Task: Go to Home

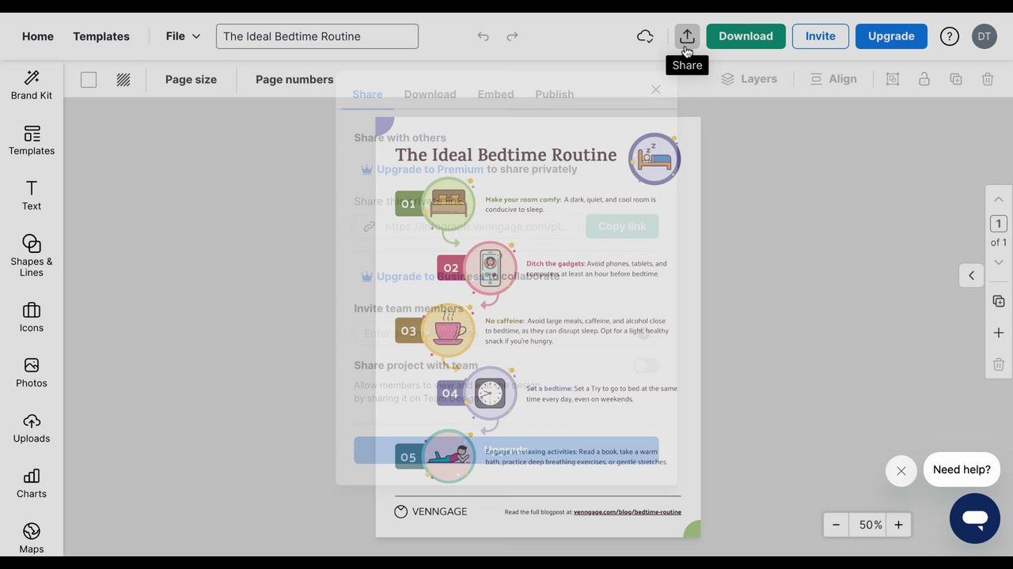Action: point(38,36)
